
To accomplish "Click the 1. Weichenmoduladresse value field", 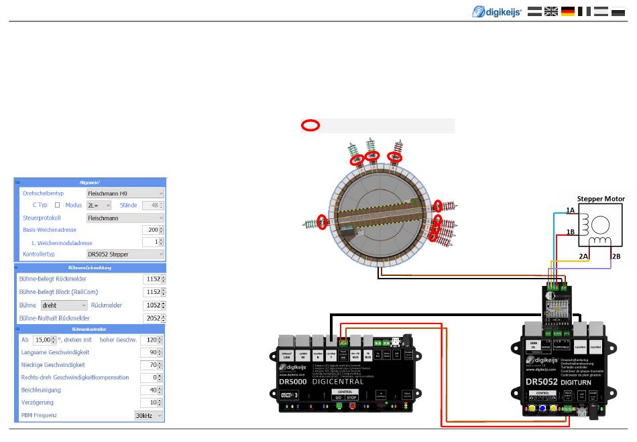I will (x=153, y=242).
